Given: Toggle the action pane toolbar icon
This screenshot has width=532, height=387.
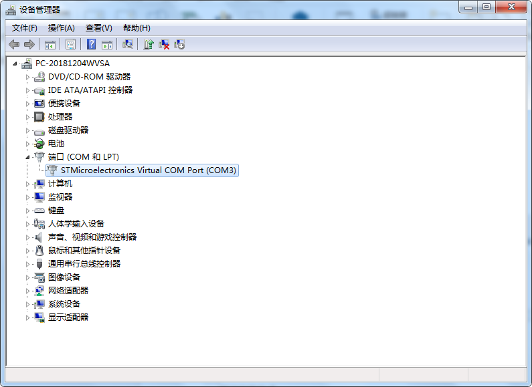Looking at the screenshot, I should tap(107, 44).
